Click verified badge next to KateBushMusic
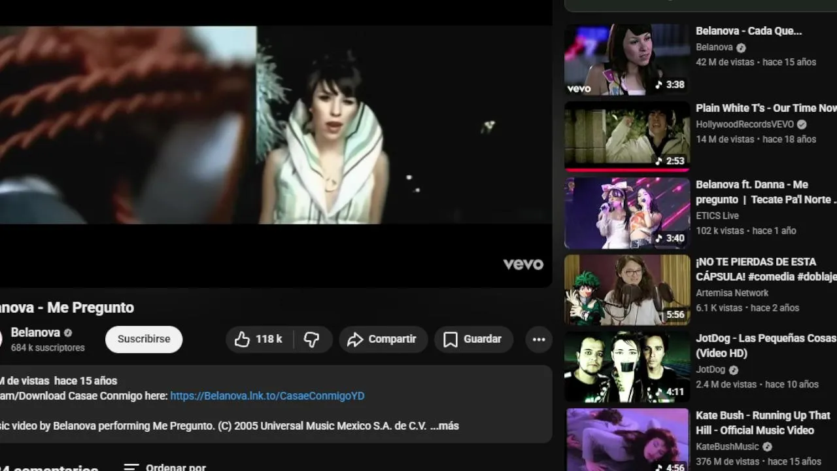 767,447
